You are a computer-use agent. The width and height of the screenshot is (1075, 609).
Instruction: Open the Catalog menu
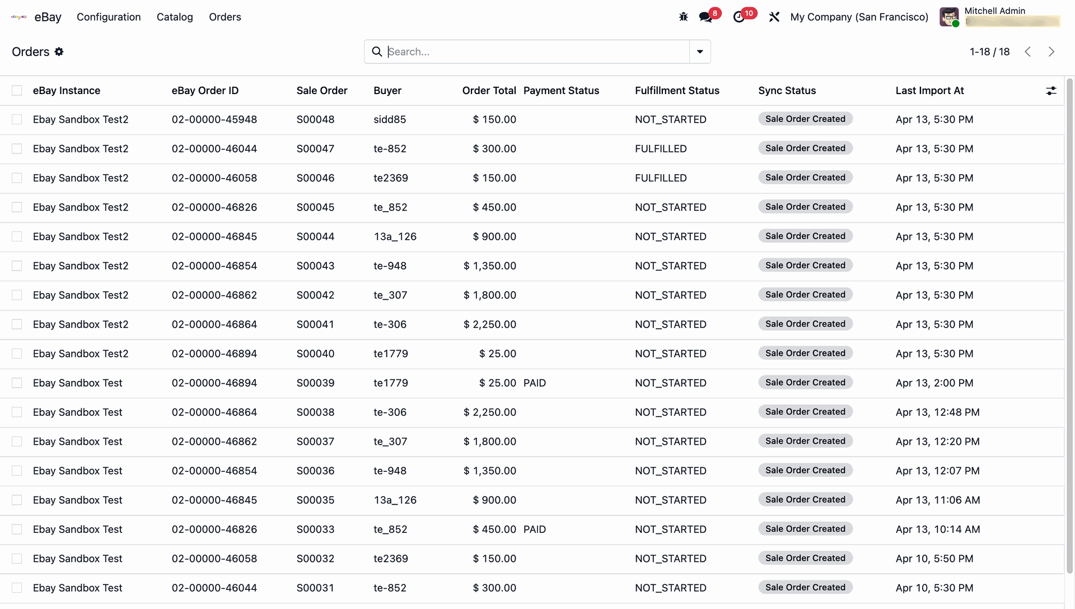(175, 17)
